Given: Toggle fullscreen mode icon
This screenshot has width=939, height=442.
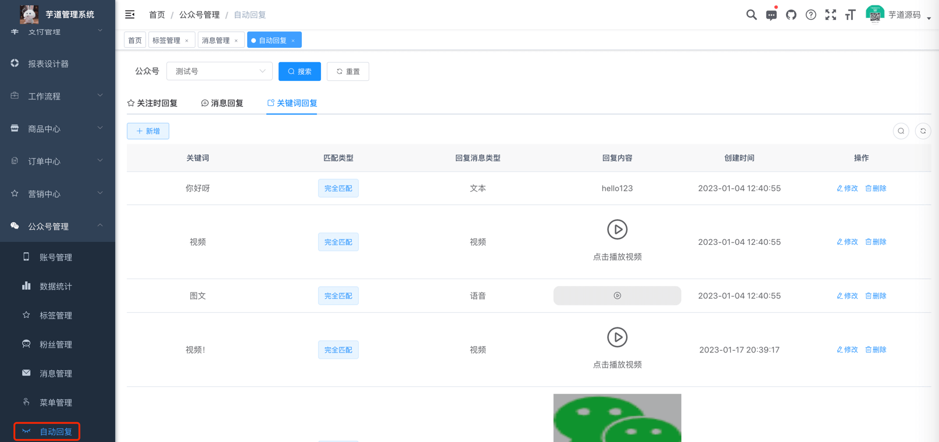Looking at the screenshot, I should [830, 15].
